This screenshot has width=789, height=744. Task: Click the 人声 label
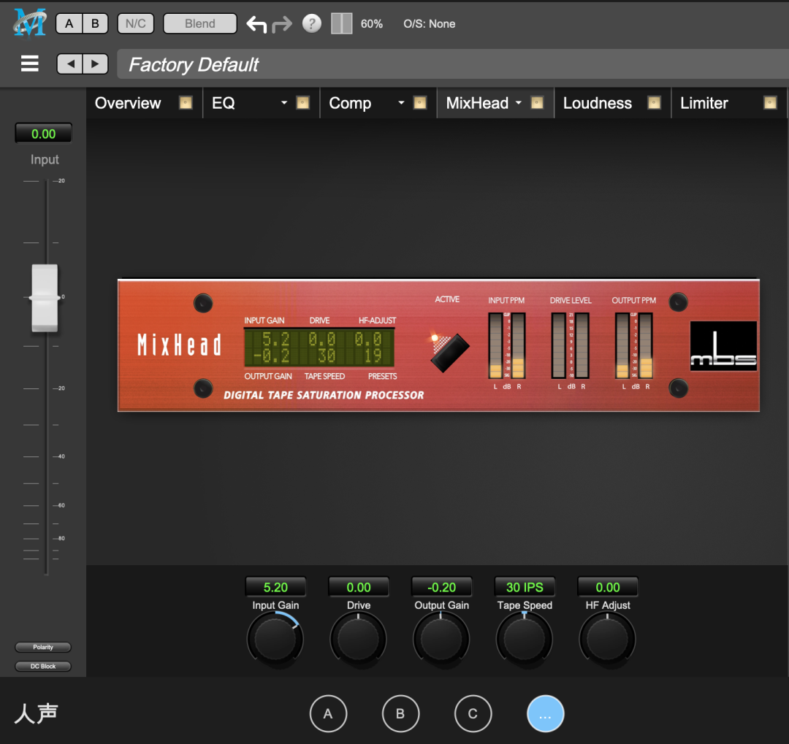pyautogui.click(x=37, y=713)
